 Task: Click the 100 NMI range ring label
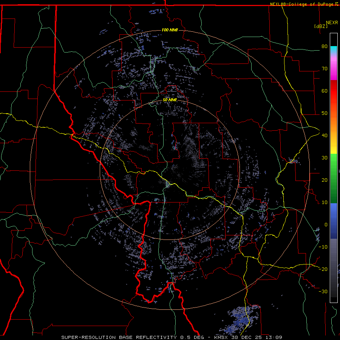170,30
